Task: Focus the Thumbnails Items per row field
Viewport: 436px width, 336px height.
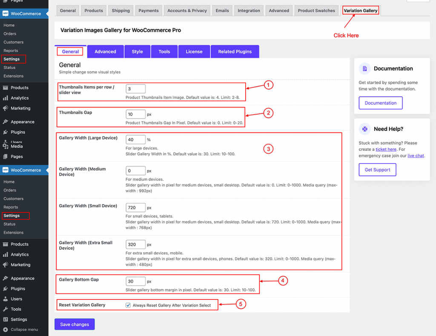Action: coord(135,89)
